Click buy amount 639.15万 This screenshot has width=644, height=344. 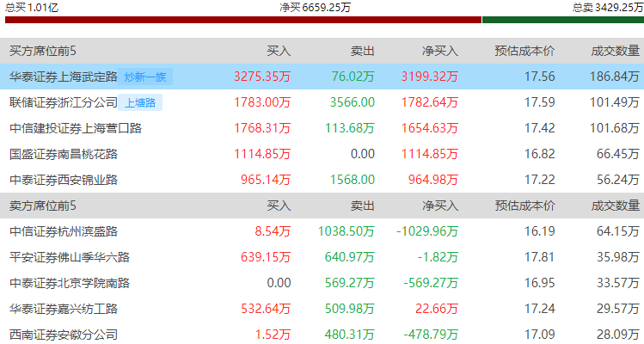pos(266,257)
